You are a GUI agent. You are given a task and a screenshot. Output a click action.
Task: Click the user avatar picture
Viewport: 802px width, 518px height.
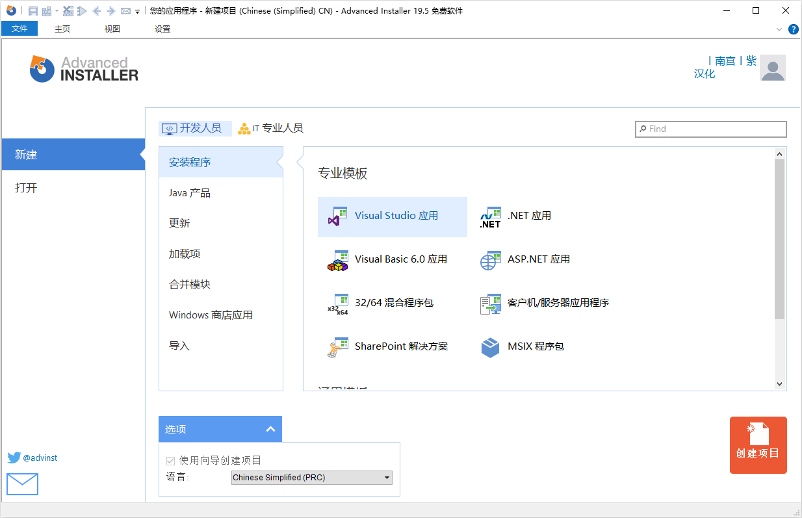[x=773, y=68]
